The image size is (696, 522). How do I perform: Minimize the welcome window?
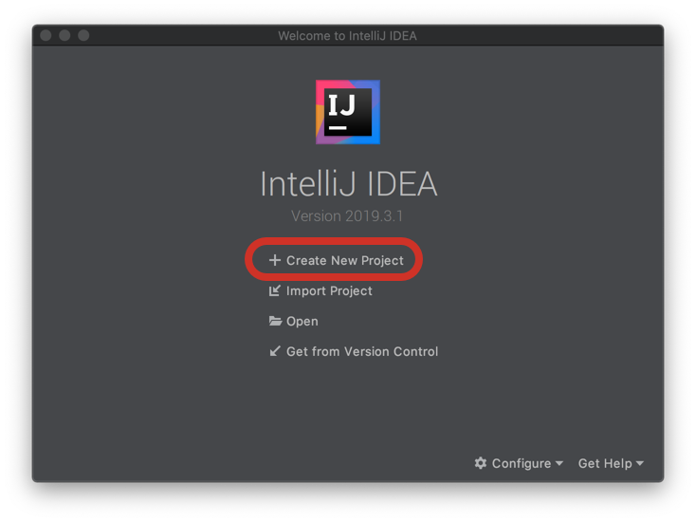click(64, 35)
